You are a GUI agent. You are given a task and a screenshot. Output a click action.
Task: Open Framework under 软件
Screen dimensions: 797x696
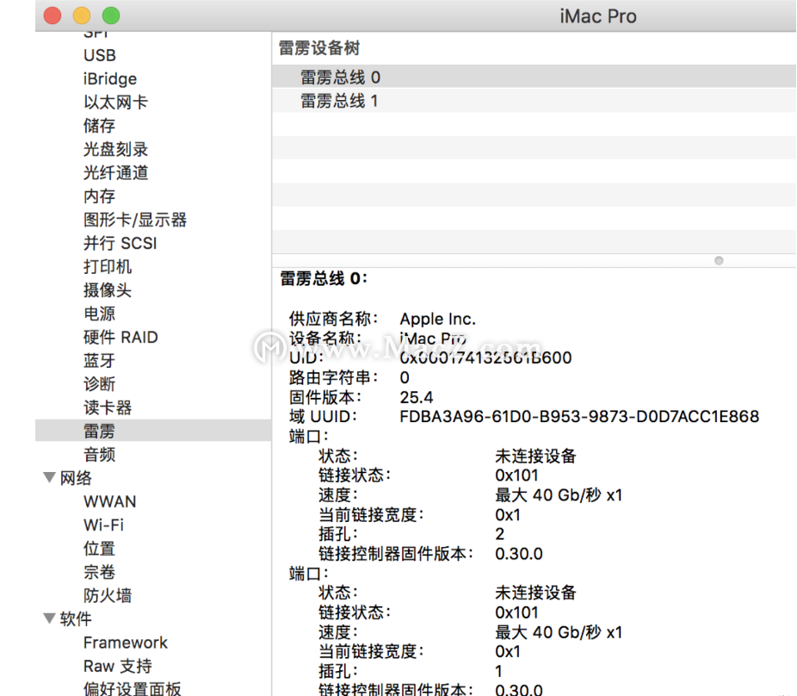point(126,643)
